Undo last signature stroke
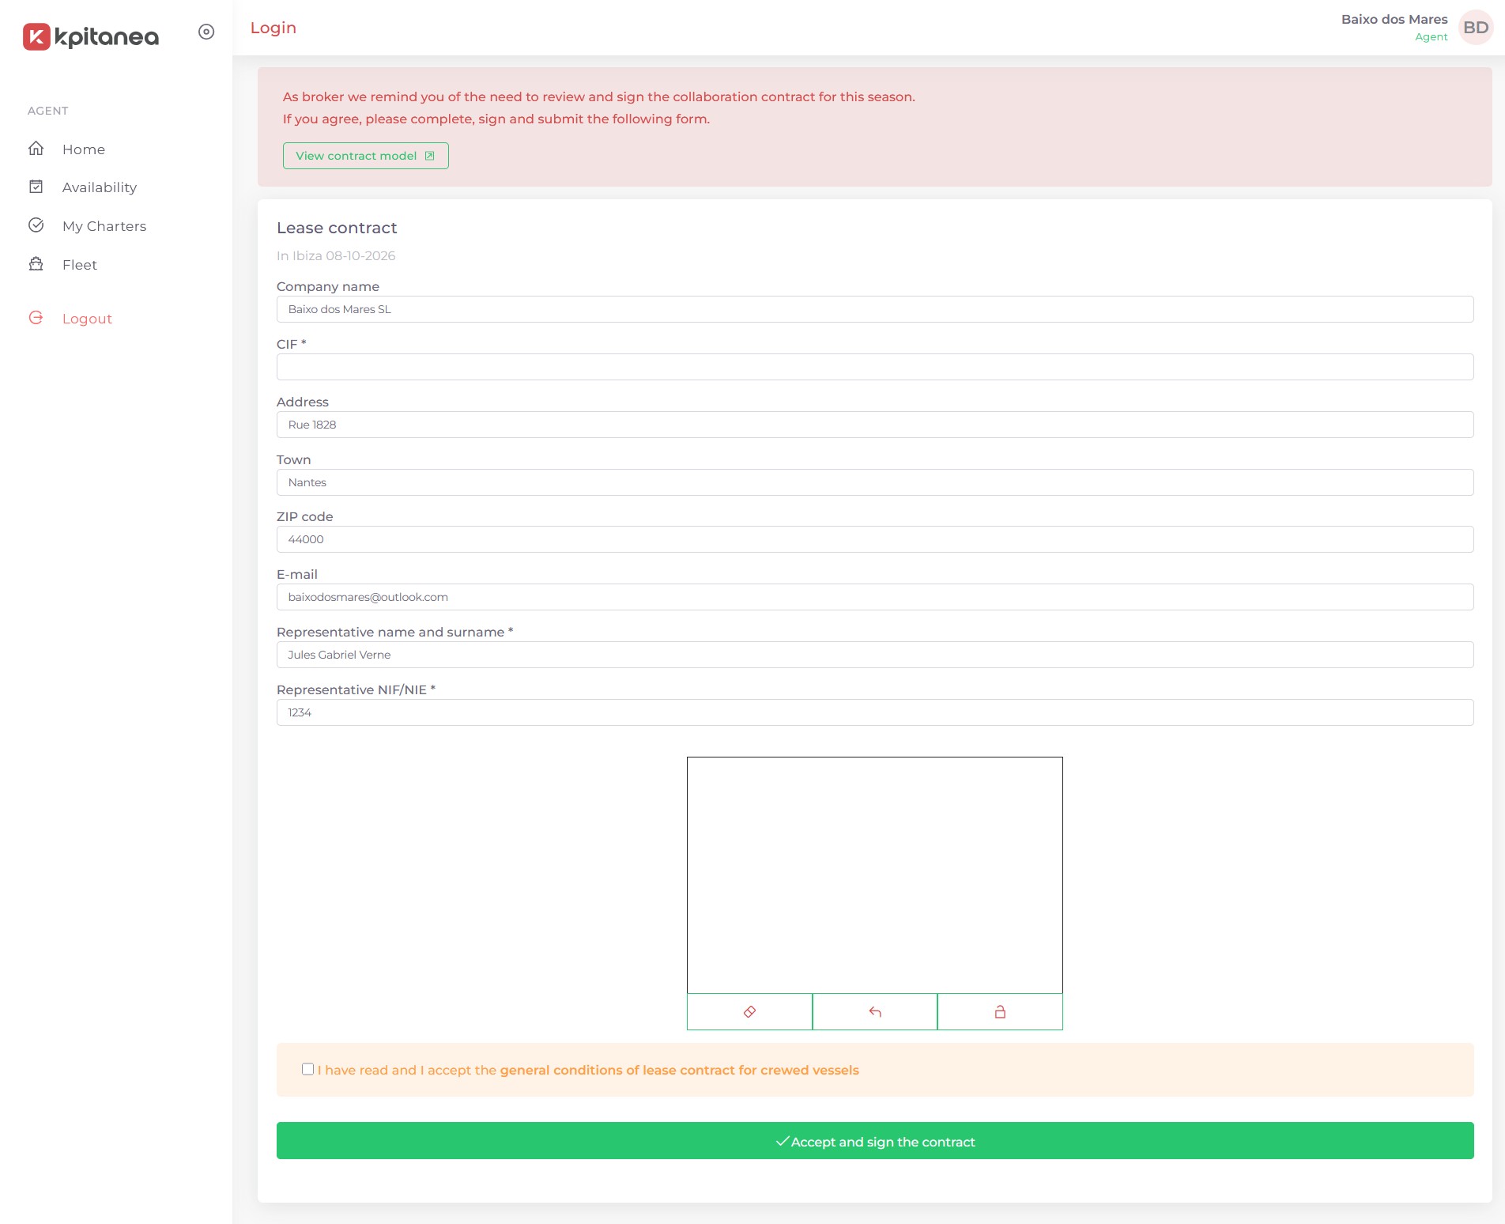This screenshot has width=1505, height=1224. coord(875,1012)
